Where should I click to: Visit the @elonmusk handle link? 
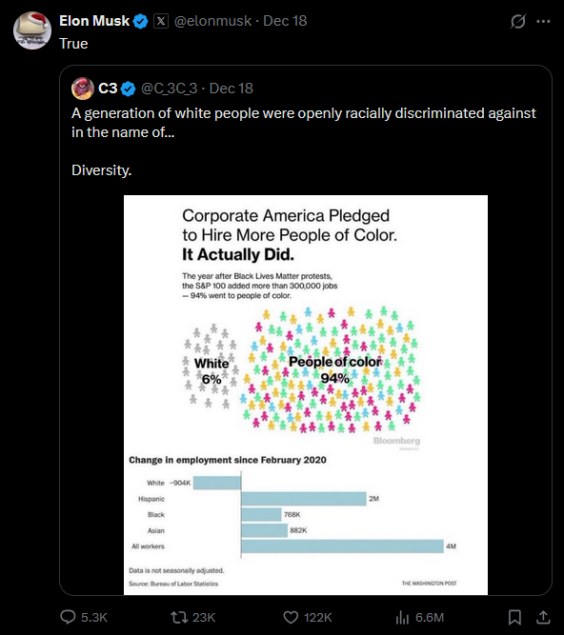tap(212, 21)
